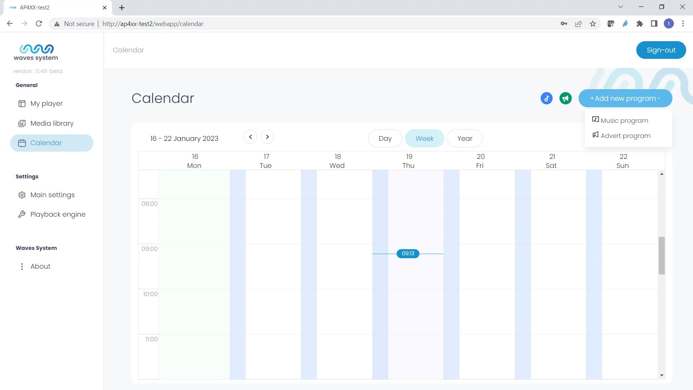Go to previous week arrow

250,137
